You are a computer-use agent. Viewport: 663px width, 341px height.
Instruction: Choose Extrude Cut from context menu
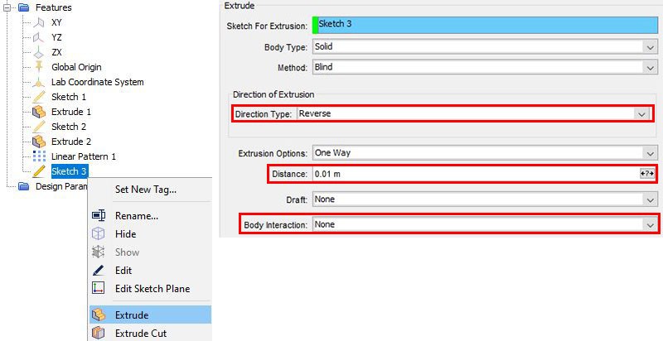pos(143,333)
